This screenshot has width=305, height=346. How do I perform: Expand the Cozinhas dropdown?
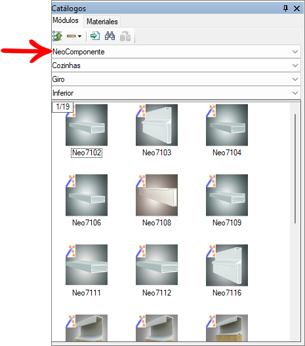[x=295, y=66]
